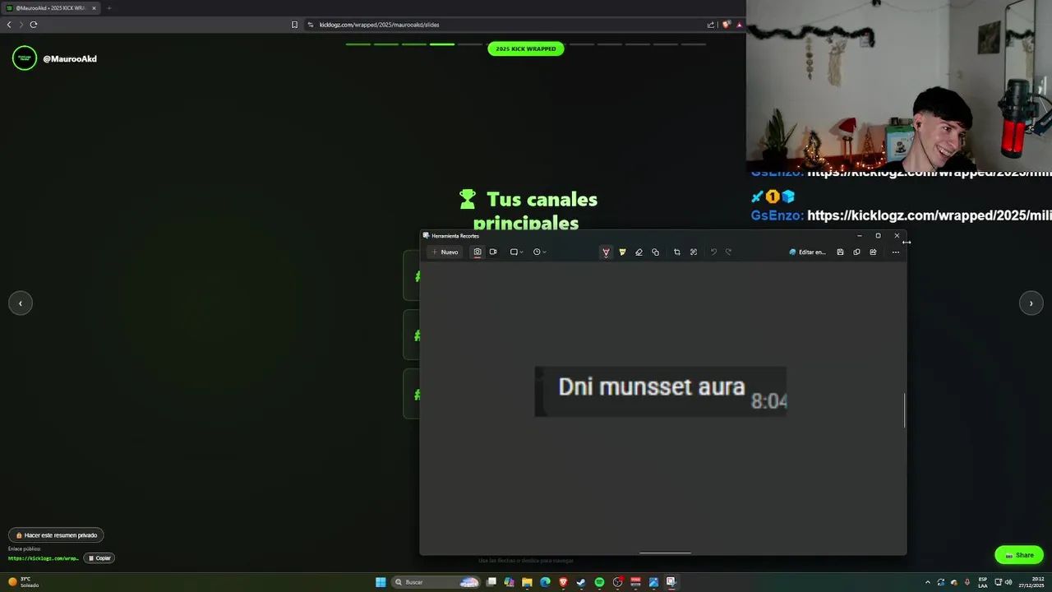Click the undo arrow in Snipping Tool
Viewport: 1052px width, 592px height.
(713, 252)
